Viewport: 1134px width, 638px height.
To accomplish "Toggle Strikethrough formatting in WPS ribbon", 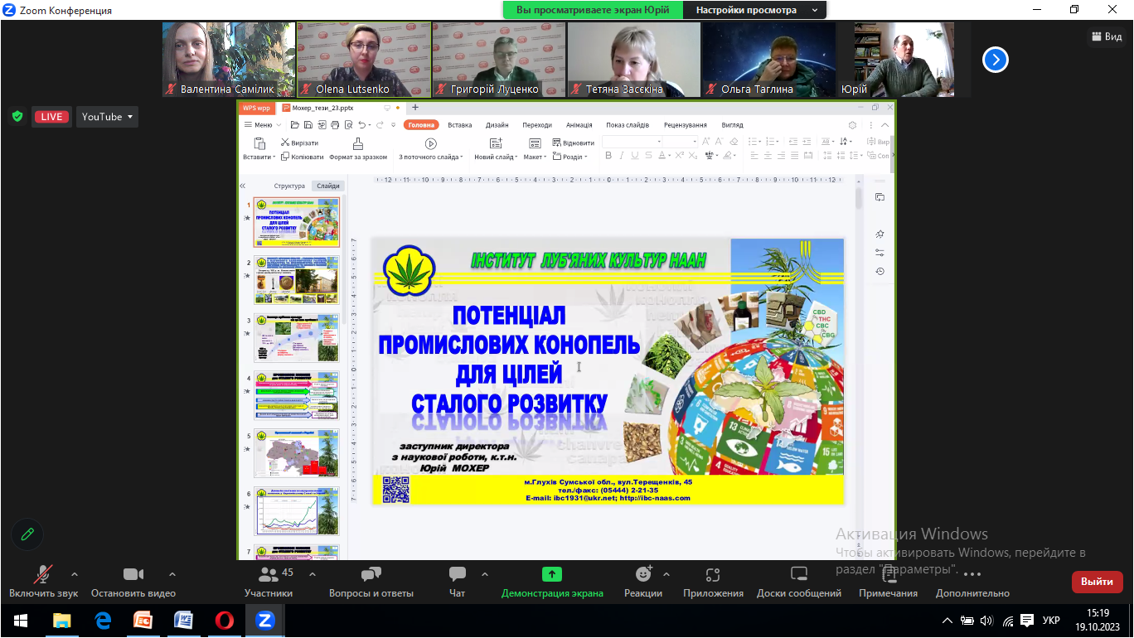I will (650, 156).
